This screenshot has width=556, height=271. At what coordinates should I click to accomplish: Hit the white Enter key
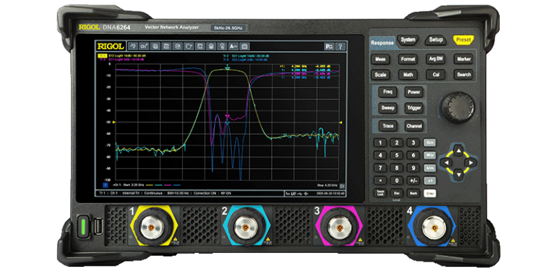430,194
